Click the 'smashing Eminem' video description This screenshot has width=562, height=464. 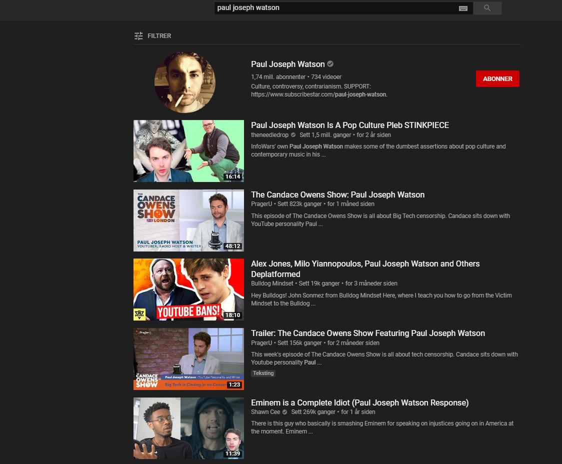[x=382, y=427]
